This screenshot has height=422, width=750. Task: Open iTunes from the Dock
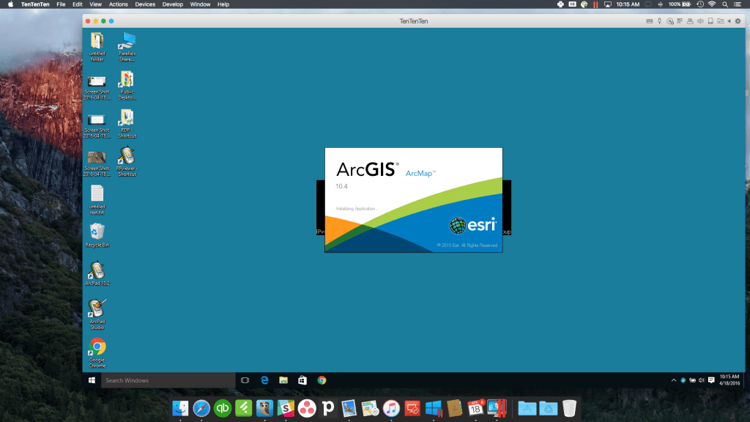coord(391,408)
